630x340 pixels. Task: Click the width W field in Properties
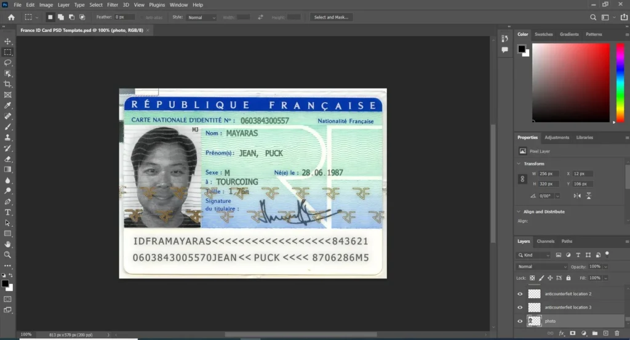pyautogui.click(x=548, y=174)
